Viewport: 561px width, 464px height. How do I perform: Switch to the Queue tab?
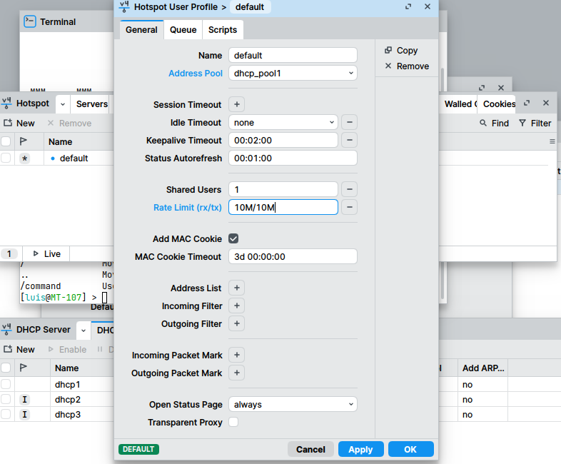click(183, 30)
